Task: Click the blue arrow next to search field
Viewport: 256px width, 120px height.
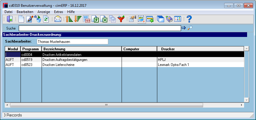Action: (184, 28)
